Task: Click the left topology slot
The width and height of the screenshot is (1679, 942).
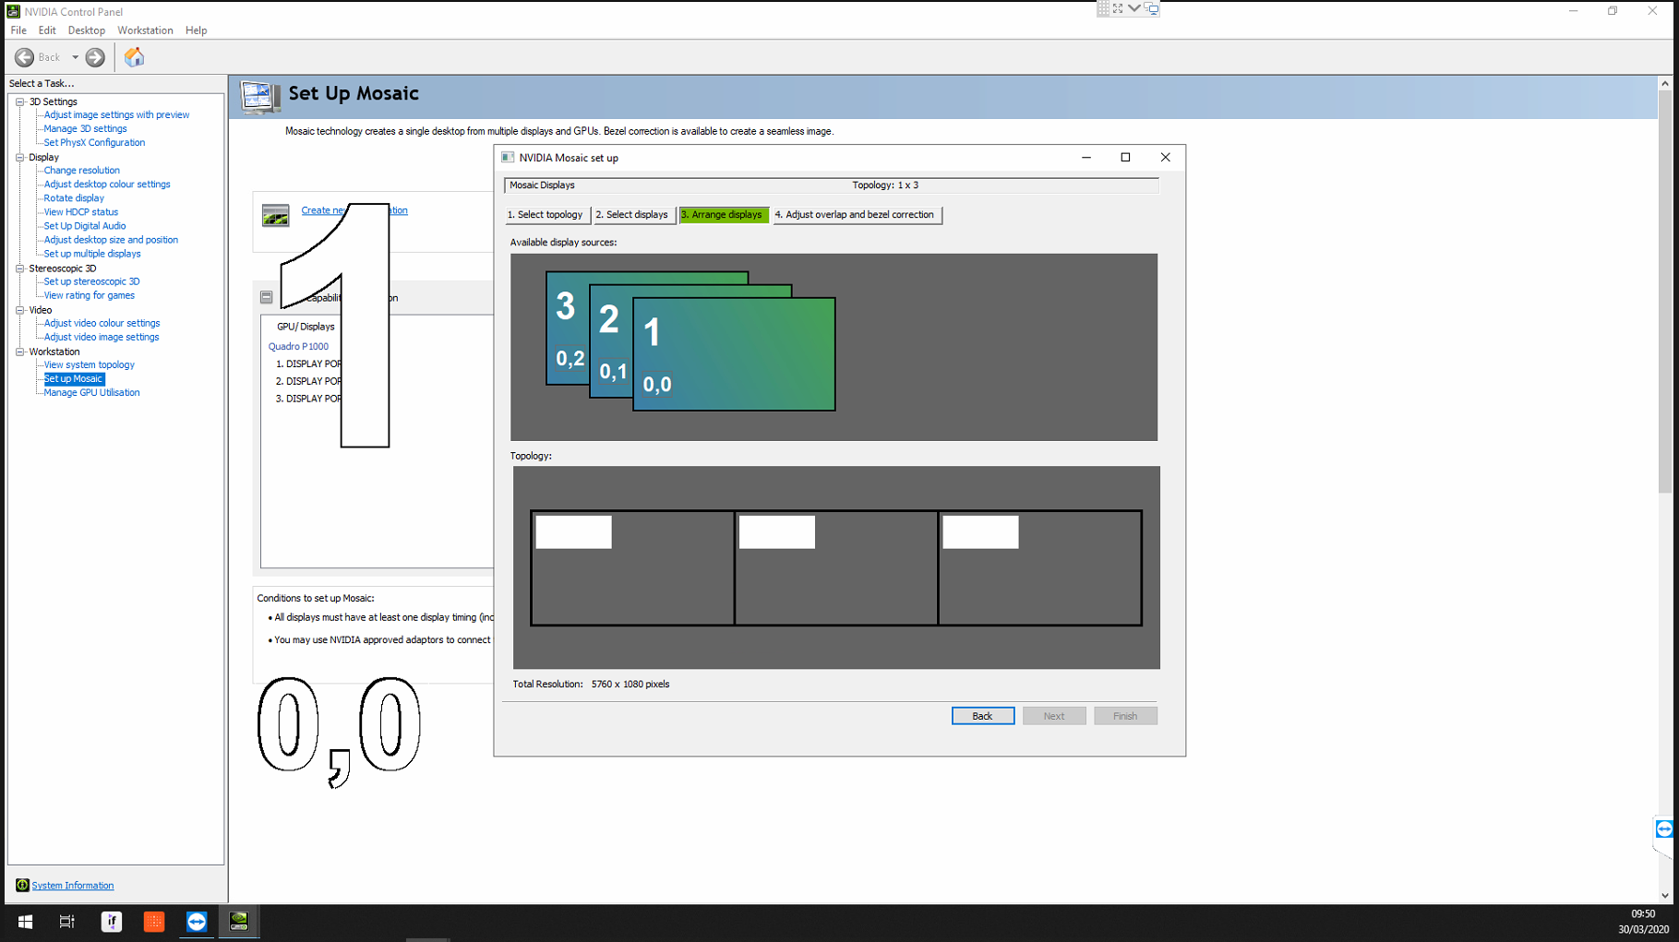Action: click(632, 568)
